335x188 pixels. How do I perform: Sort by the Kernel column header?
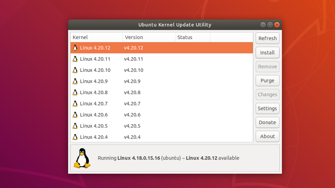click(x=96, y=37)
